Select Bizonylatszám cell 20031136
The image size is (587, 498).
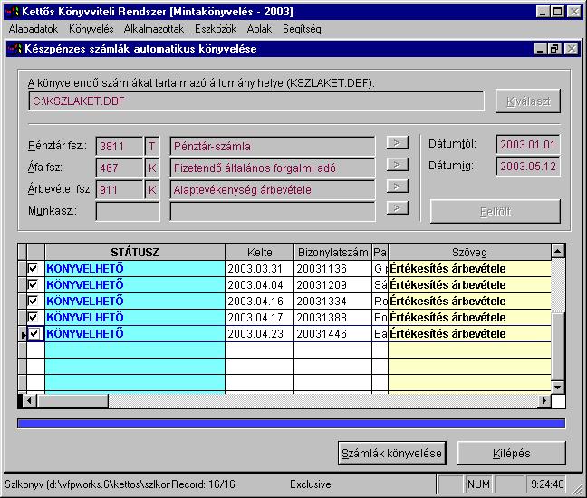click(x=332, y=268)
